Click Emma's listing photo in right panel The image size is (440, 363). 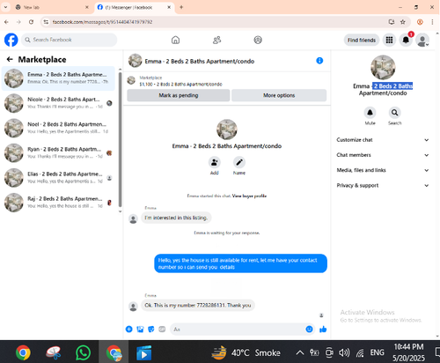383,67
